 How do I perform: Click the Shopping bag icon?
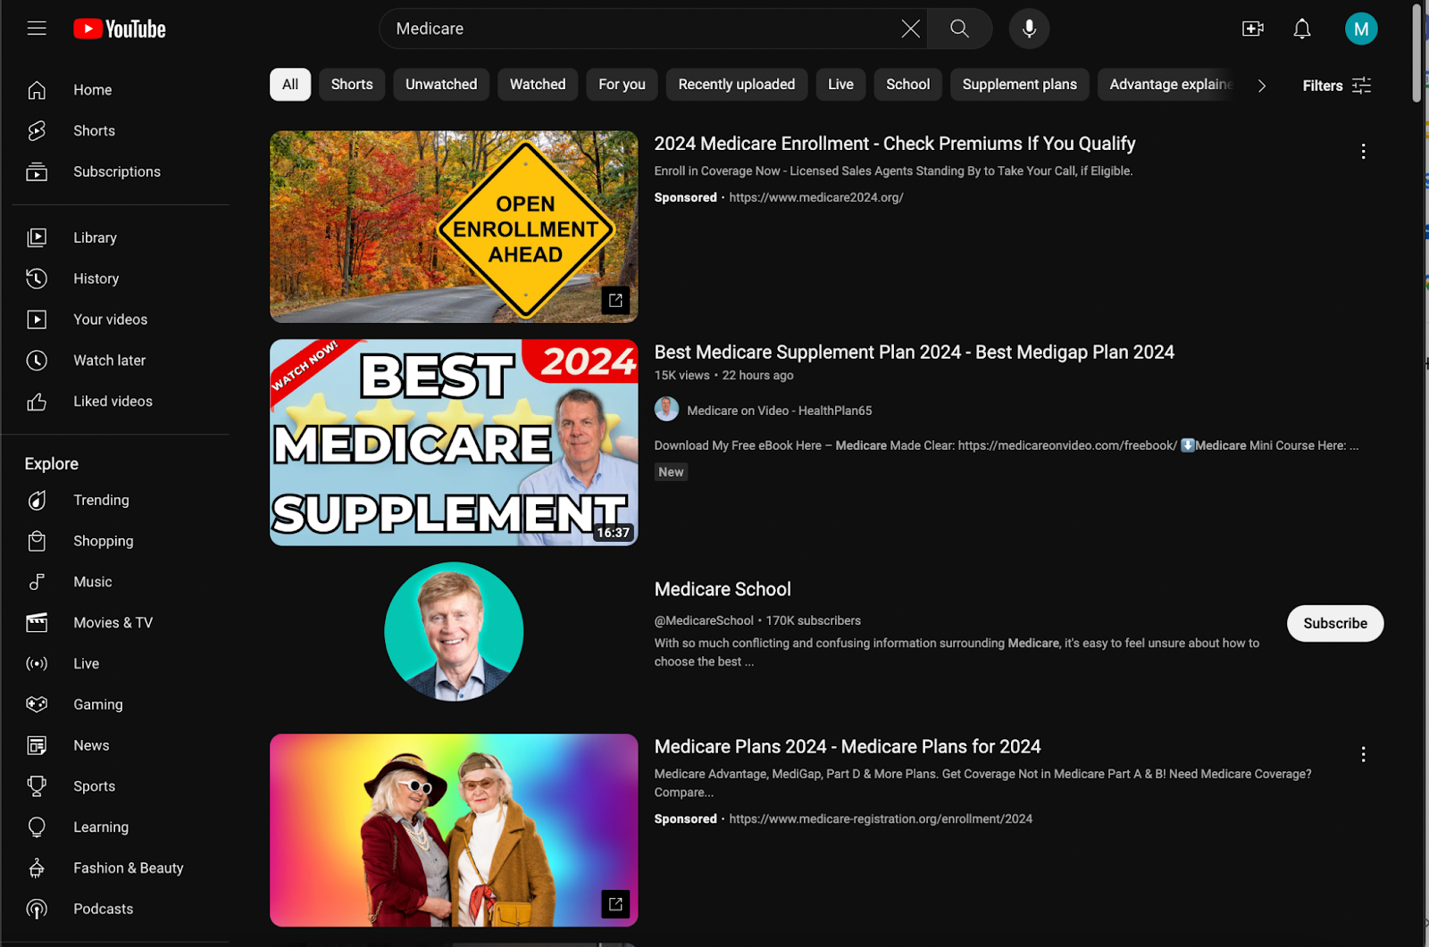(x=37, y=541)
